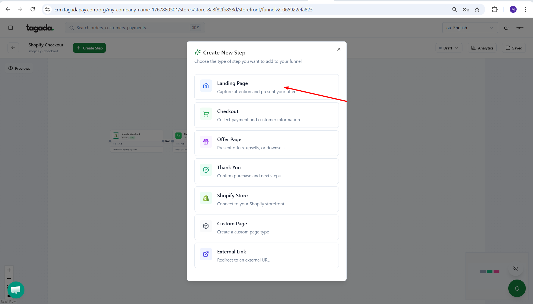Click the green shield icon button
The height and width of the screenshot is (304, 533).
pos(517,288)
